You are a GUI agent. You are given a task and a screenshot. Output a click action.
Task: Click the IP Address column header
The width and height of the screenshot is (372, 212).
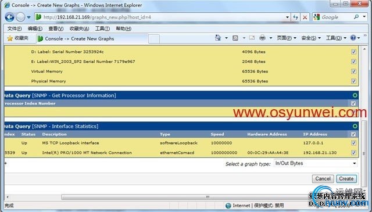click(315, 134)
